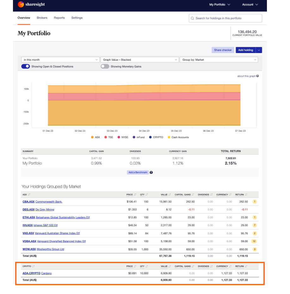Toggle NYSE series in graph legend

click(x=123, y=137)
